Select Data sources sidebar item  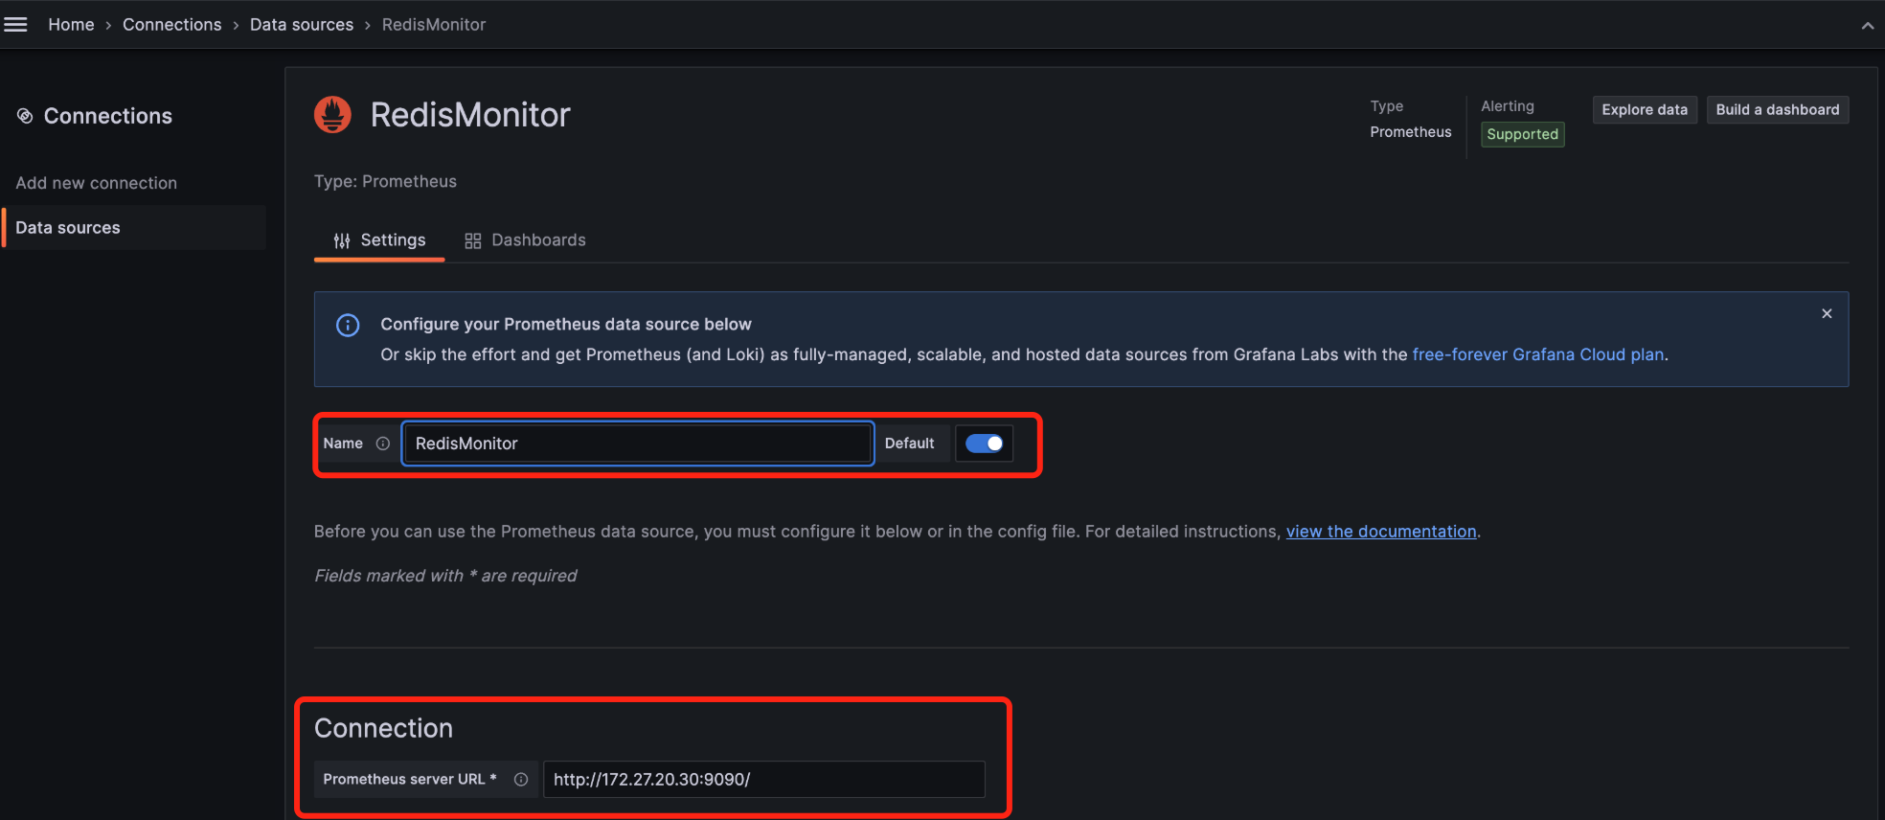click(134, 228)
